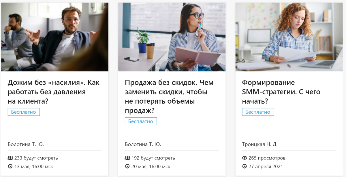Click the viewers icon beside 192 будут смотреть

127,158
